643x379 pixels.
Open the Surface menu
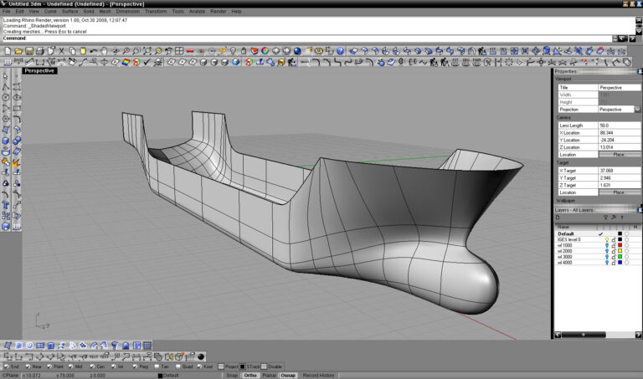pyautogui.click(x=69, y=12)
